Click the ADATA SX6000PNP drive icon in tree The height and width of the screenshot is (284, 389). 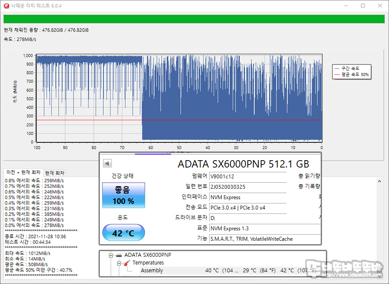(x=119, y=255)
